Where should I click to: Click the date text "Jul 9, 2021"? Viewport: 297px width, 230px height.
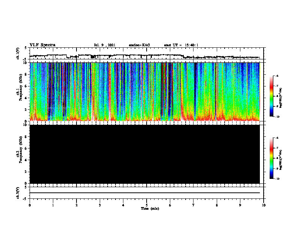coord(105,45)
